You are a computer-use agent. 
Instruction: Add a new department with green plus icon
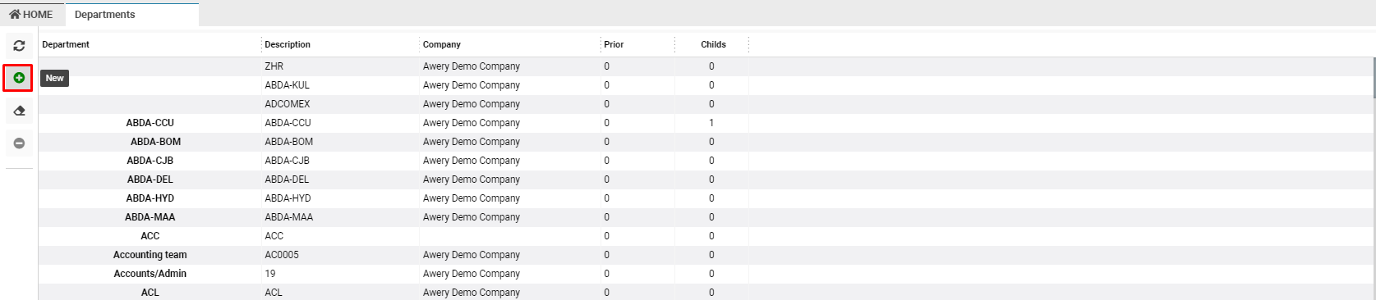(19, 78)
